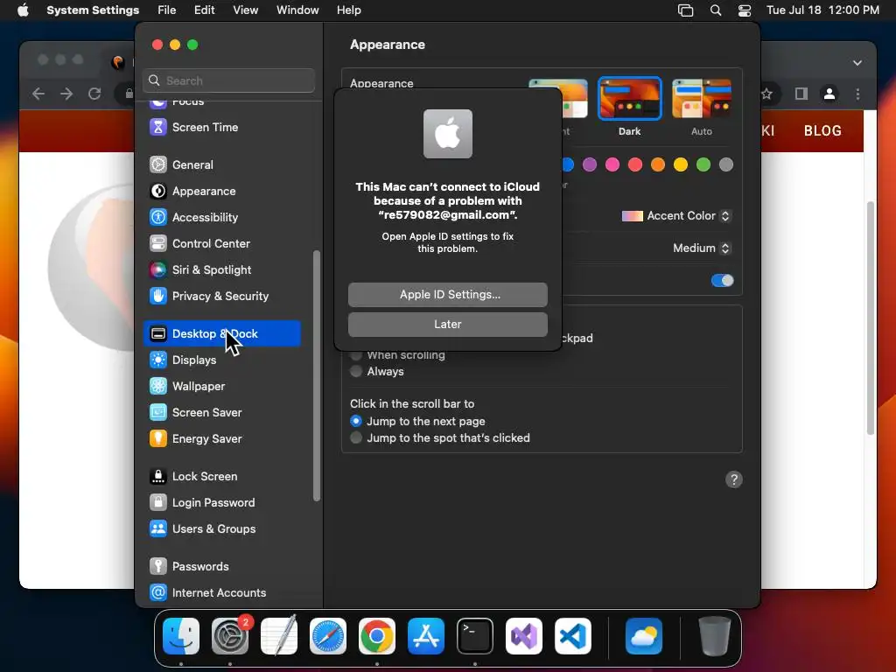Select Energy Saver in sidebar
The height and width of the screenshot is (672, 896).
click(x=221, y=439)
